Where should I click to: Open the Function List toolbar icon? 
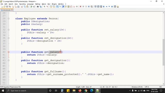[71, 6]
